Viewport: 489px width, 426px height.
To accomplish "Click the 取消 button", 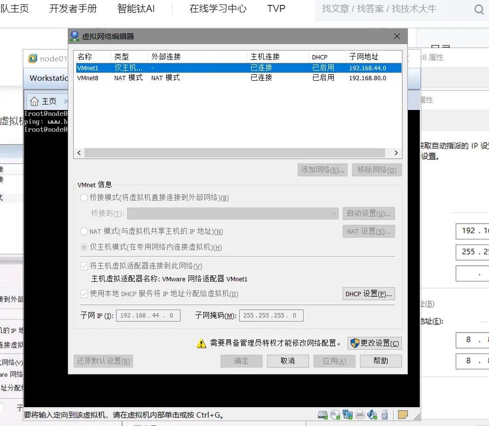I will click(x=288, y=361).
